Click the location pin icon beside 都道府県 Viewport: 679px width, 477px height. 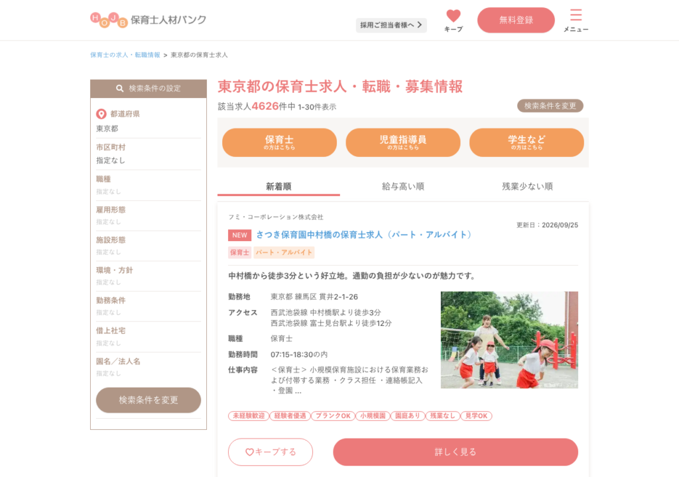(x=101, y=114)
